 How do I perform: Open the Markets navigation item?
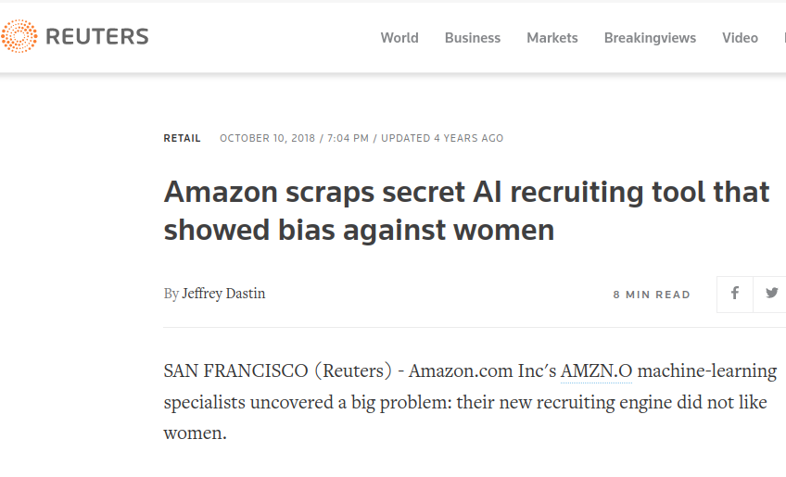point(552,38)
